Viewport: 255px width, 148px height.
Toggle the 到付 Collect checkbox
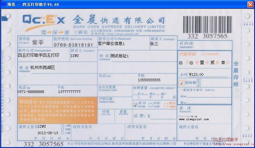[x=166, y=105]
